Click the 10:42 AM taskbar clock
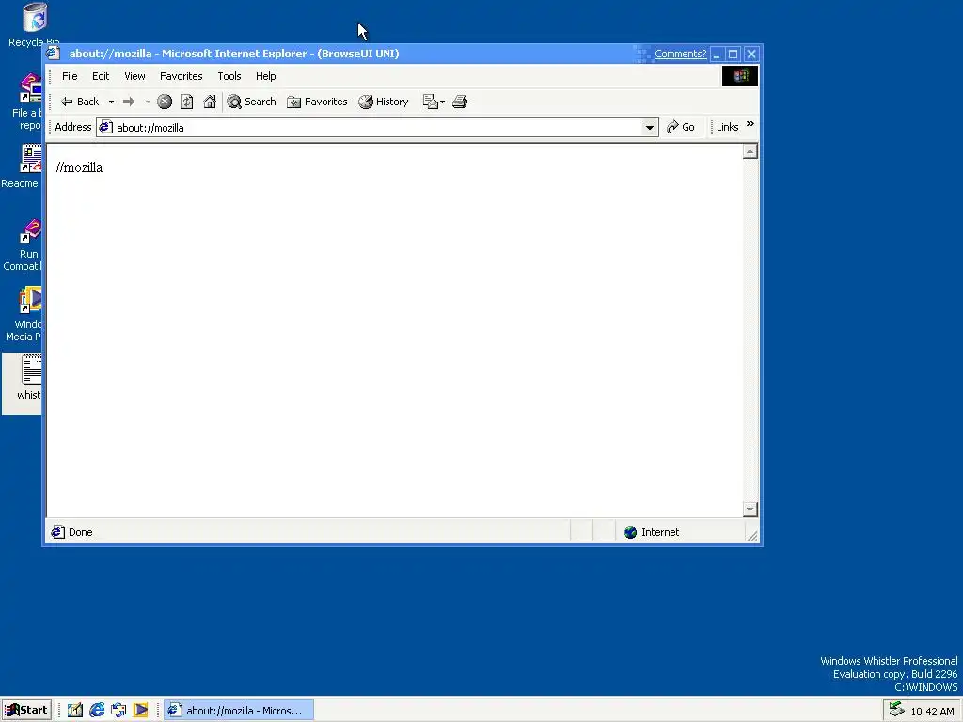963x722 pixels. point(932,712)
